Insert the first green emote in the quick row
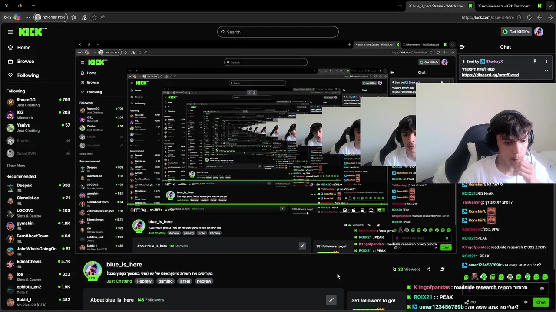The width and height of the screenshot is (556, 312). tap(466, 276)
